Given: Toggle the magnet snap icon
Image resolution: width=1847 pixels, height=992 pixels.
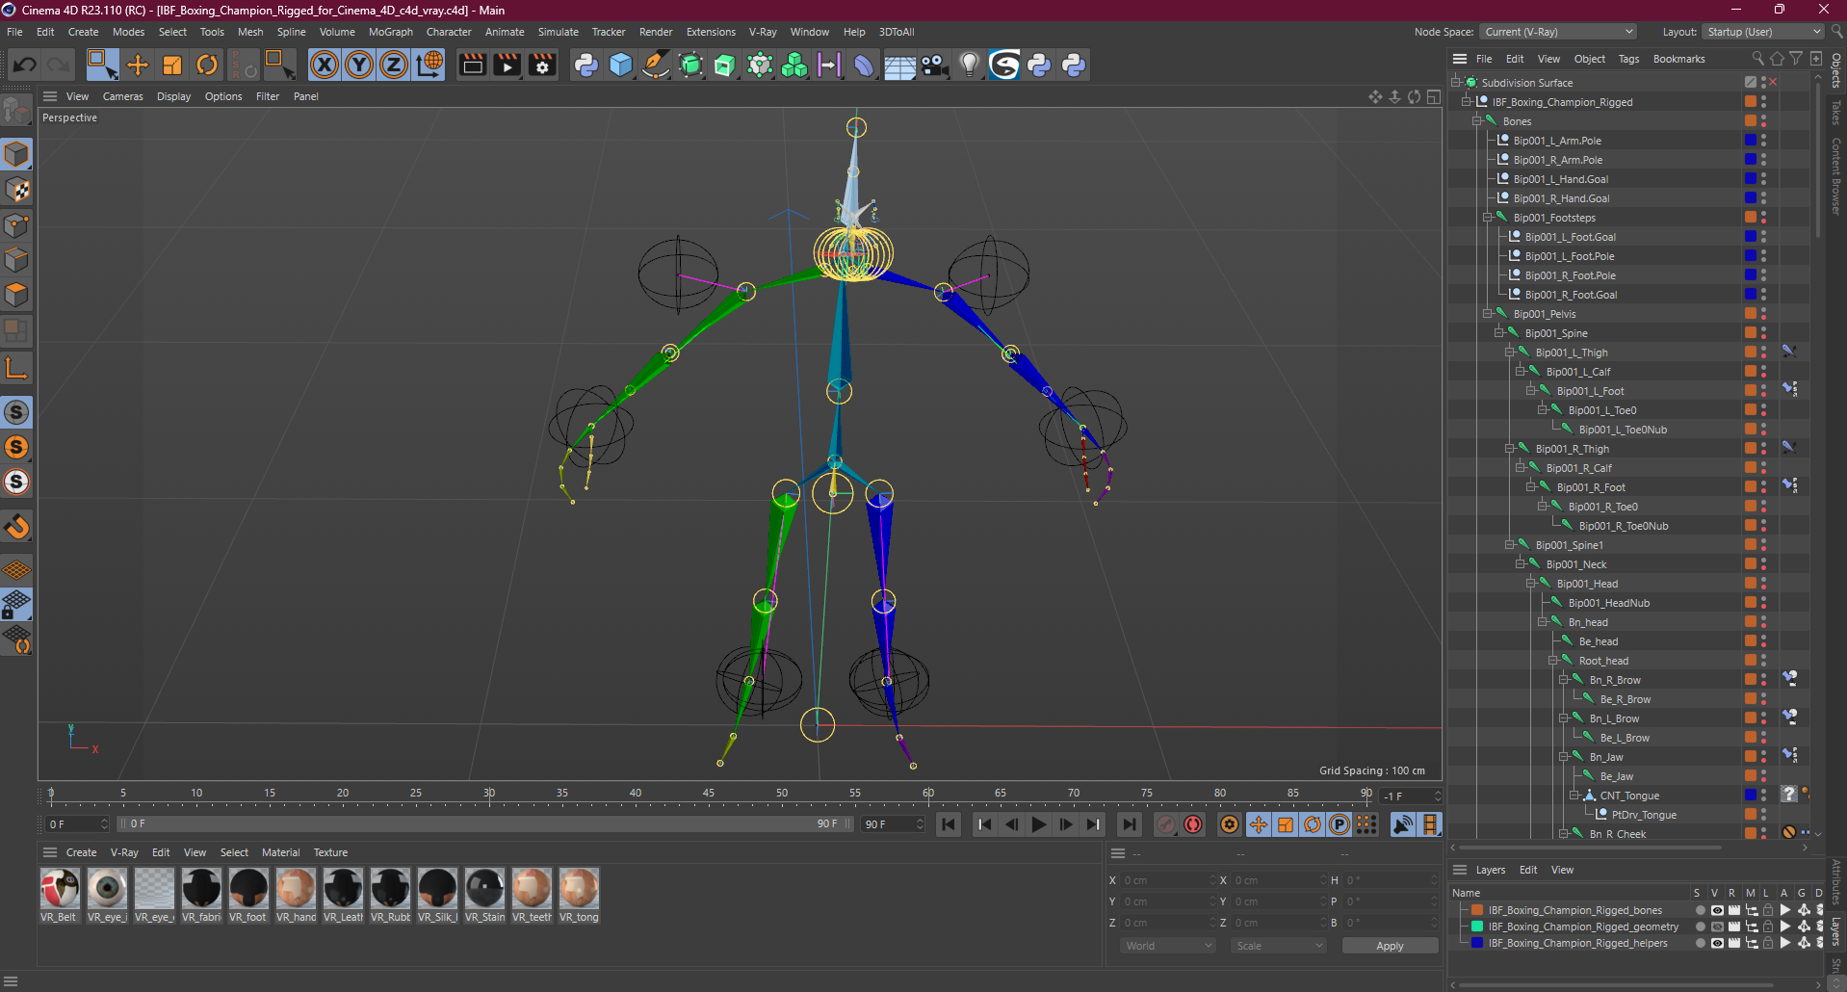Looking at the screenshot, I should [x=16, y=527].
